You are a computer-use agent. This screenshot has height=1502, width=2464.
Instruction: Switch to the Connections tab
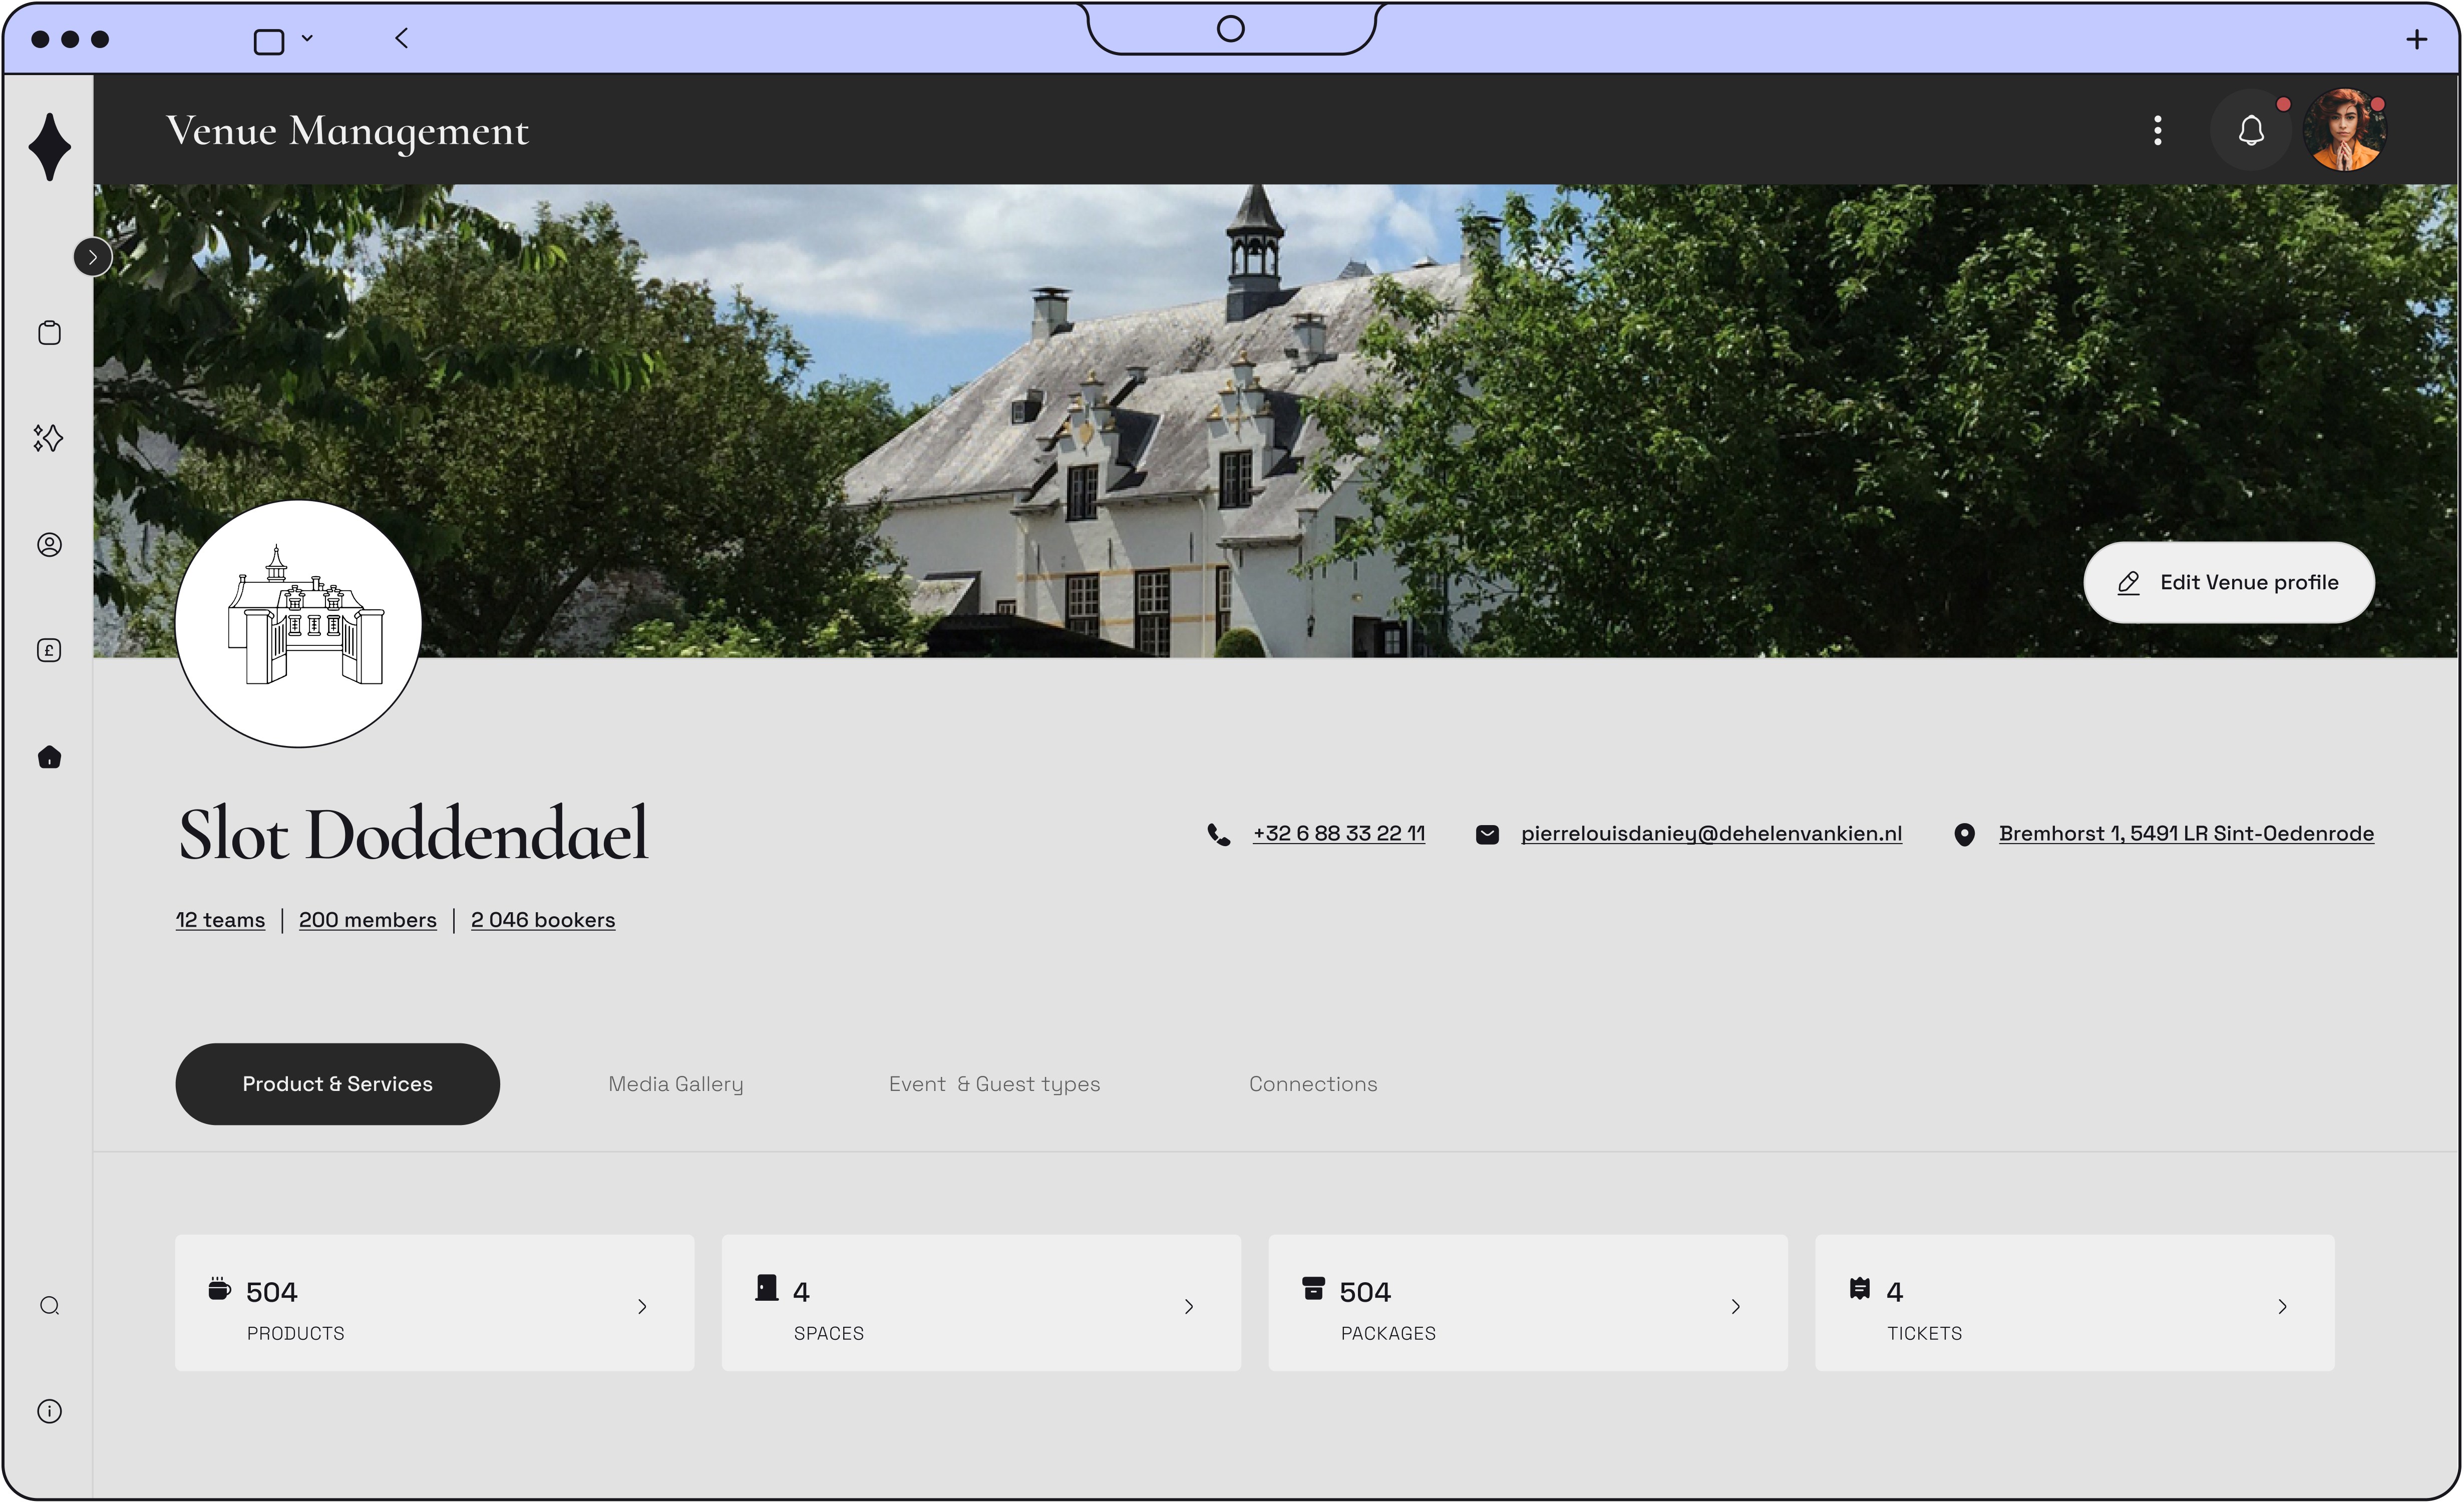point(1312,1084)
